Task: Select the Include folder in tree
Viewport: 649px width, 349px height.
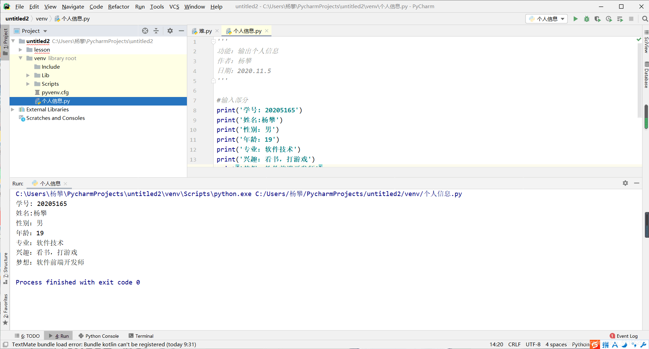Action: click(x=51, y=67)
